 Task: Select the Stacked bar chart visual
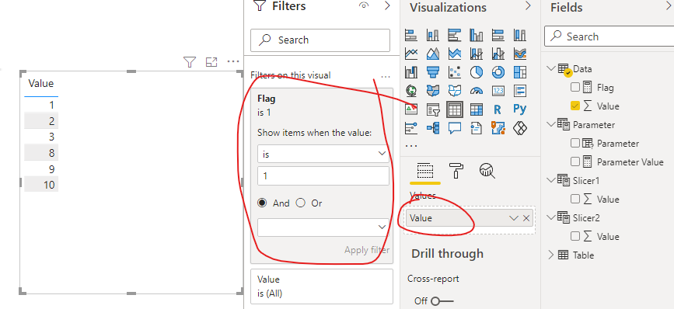coord(411,35)
